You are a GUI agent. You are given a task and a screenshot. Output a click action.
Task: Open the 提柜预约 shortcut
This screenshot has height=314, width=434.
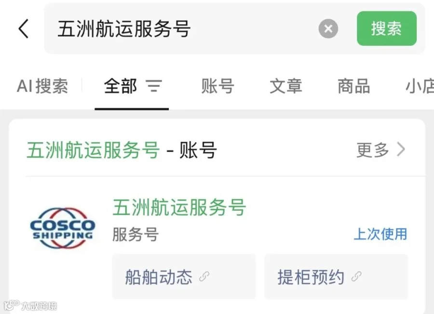click(336, 277)
